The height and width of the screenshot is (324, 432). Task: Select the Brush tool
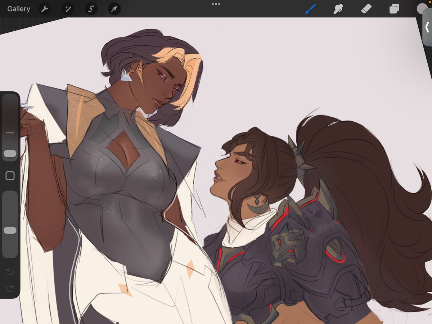310,9
